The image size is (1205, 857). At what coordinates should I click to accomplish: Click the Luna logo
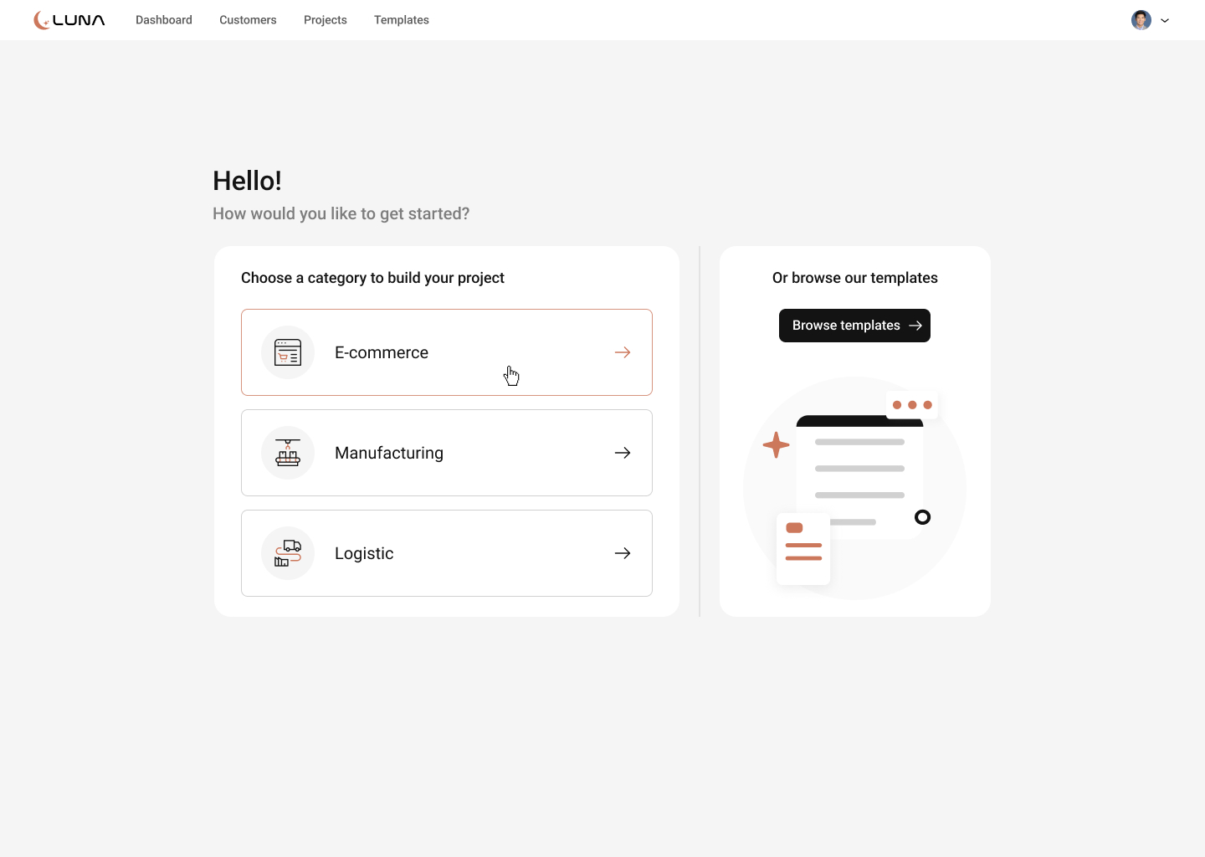click(x=69, y=20)
